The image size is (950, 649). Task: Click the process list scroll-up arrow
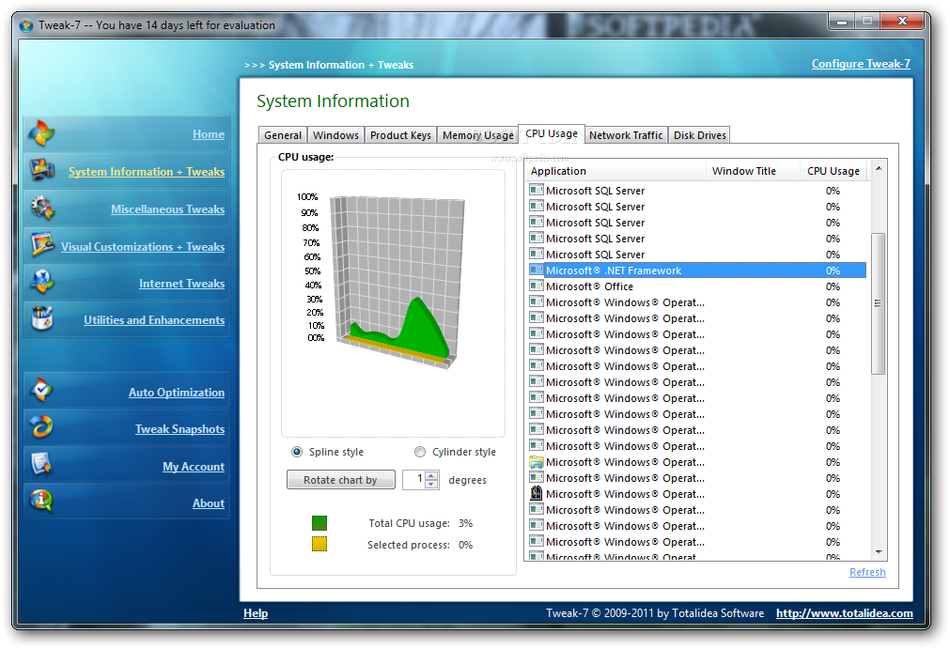tap(879, 168)
